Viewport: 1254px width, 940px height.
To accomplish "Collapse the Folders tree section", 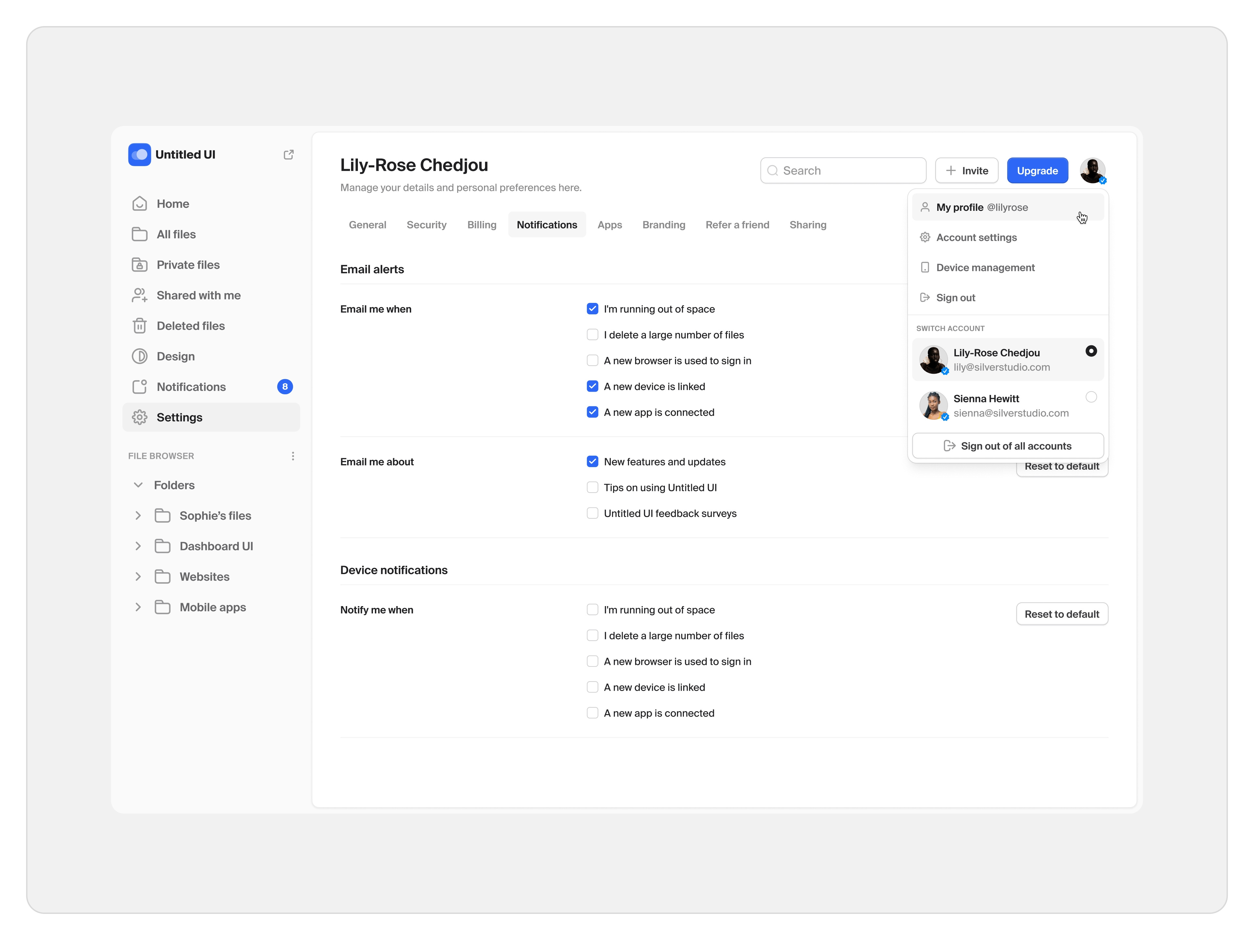I will click(138, 485).
